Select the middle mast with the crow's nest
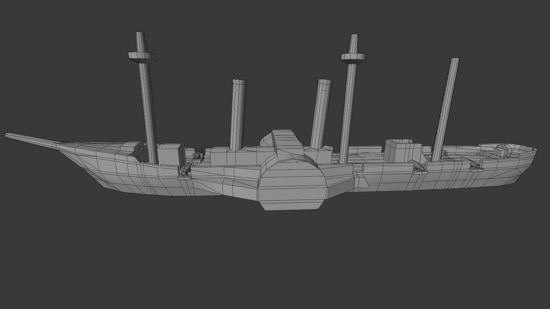The height and width of the screenshot is (309, 550). click(x=350, y=99)
